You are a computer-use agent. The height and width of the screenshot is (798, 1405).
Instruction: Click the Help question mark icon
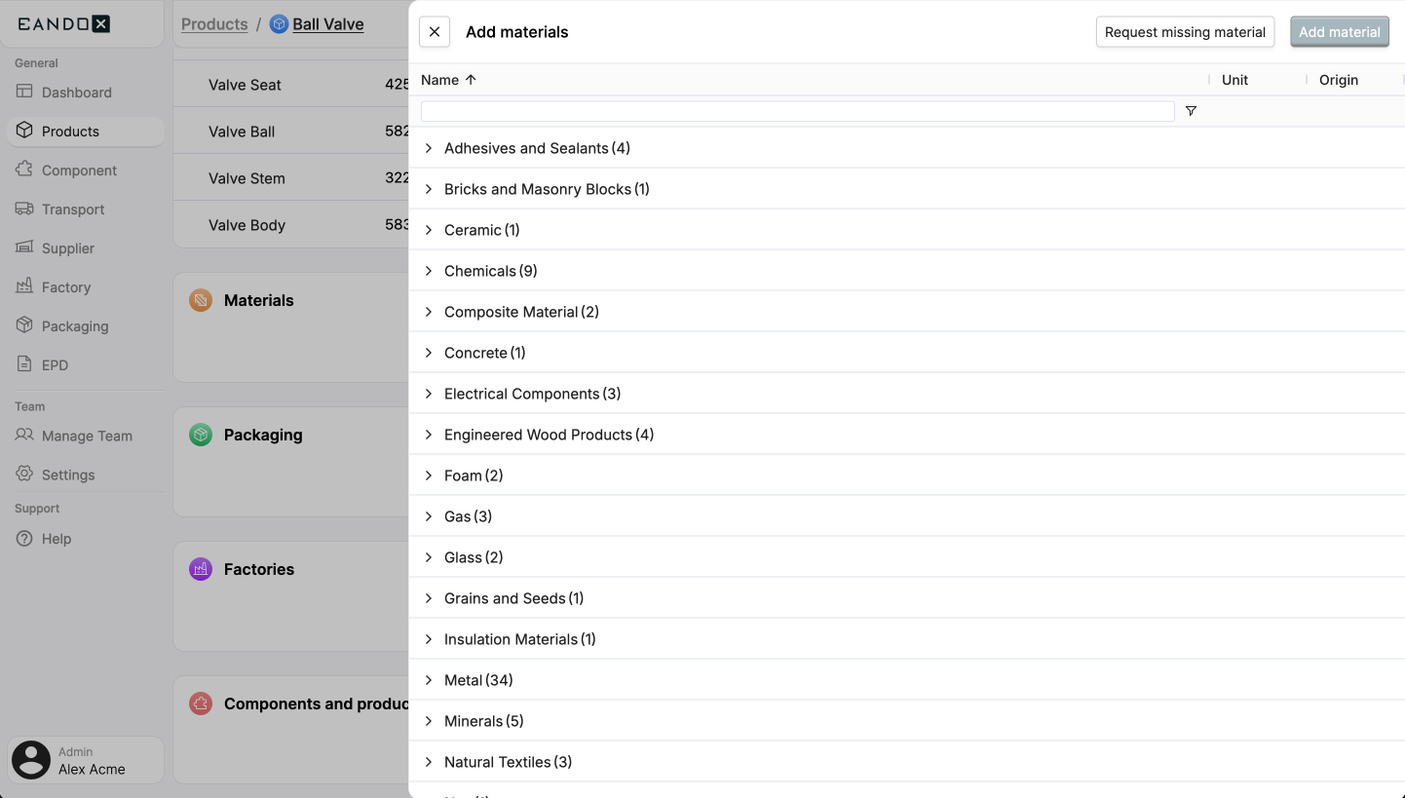[x=24, y=539]
